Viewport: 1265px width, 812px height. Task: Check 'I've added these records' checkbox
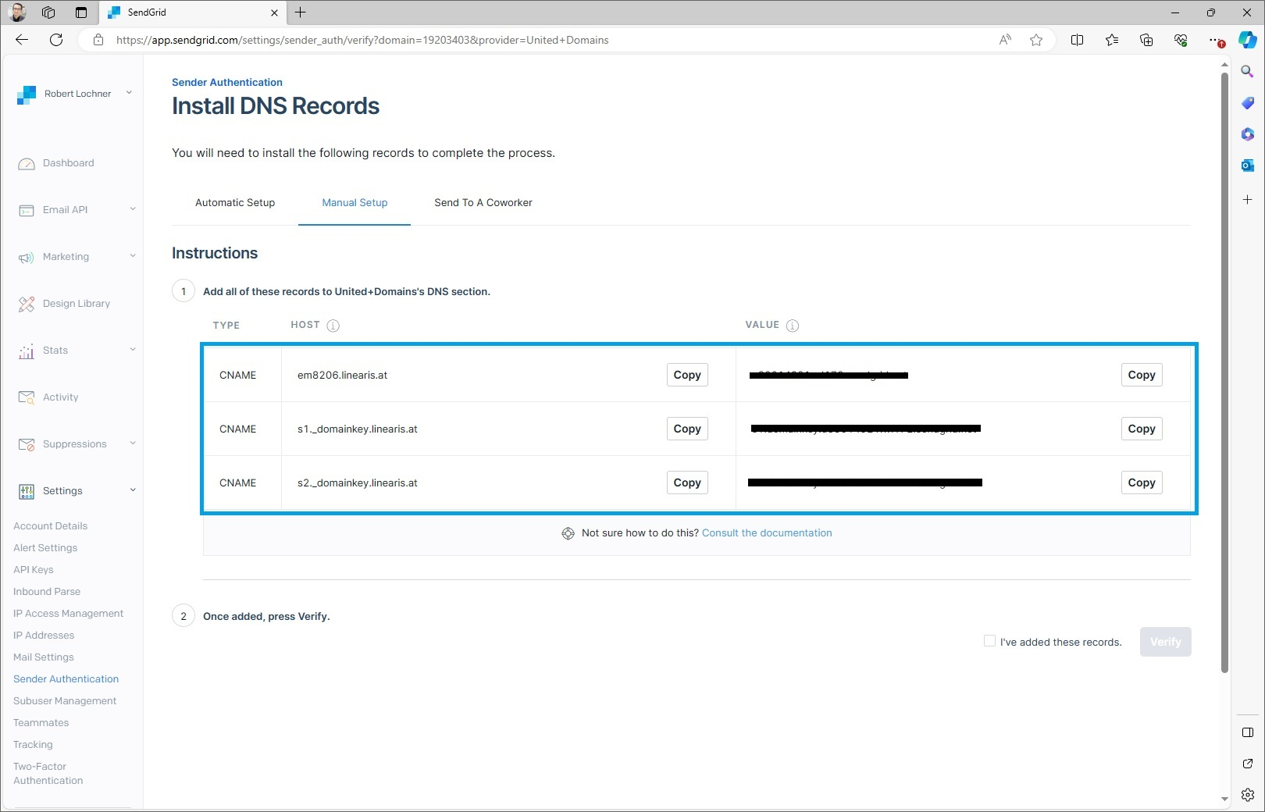point(989,641)
